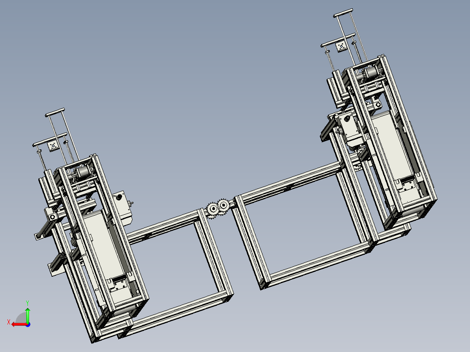The width and height of the screenshot is (470, 352).
Task: Pick the motor cylinder on right assembly
Action: (x=372, y=72)
